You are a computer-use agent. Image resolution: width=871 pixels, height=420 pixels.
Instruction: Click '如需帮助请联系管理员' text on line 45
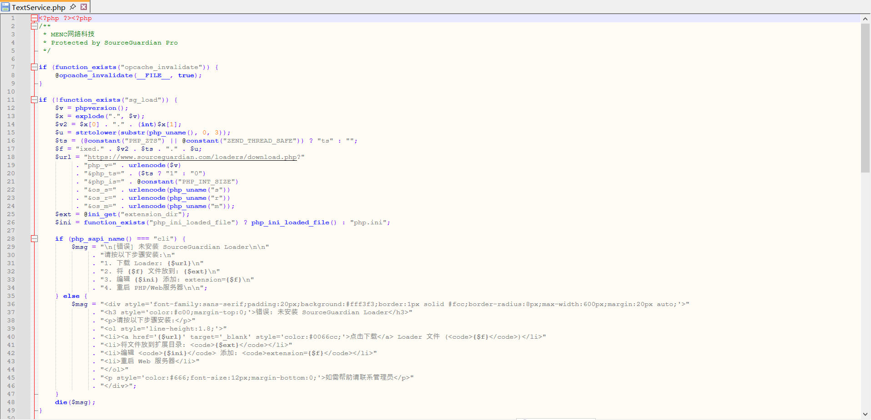click(359, 378)
